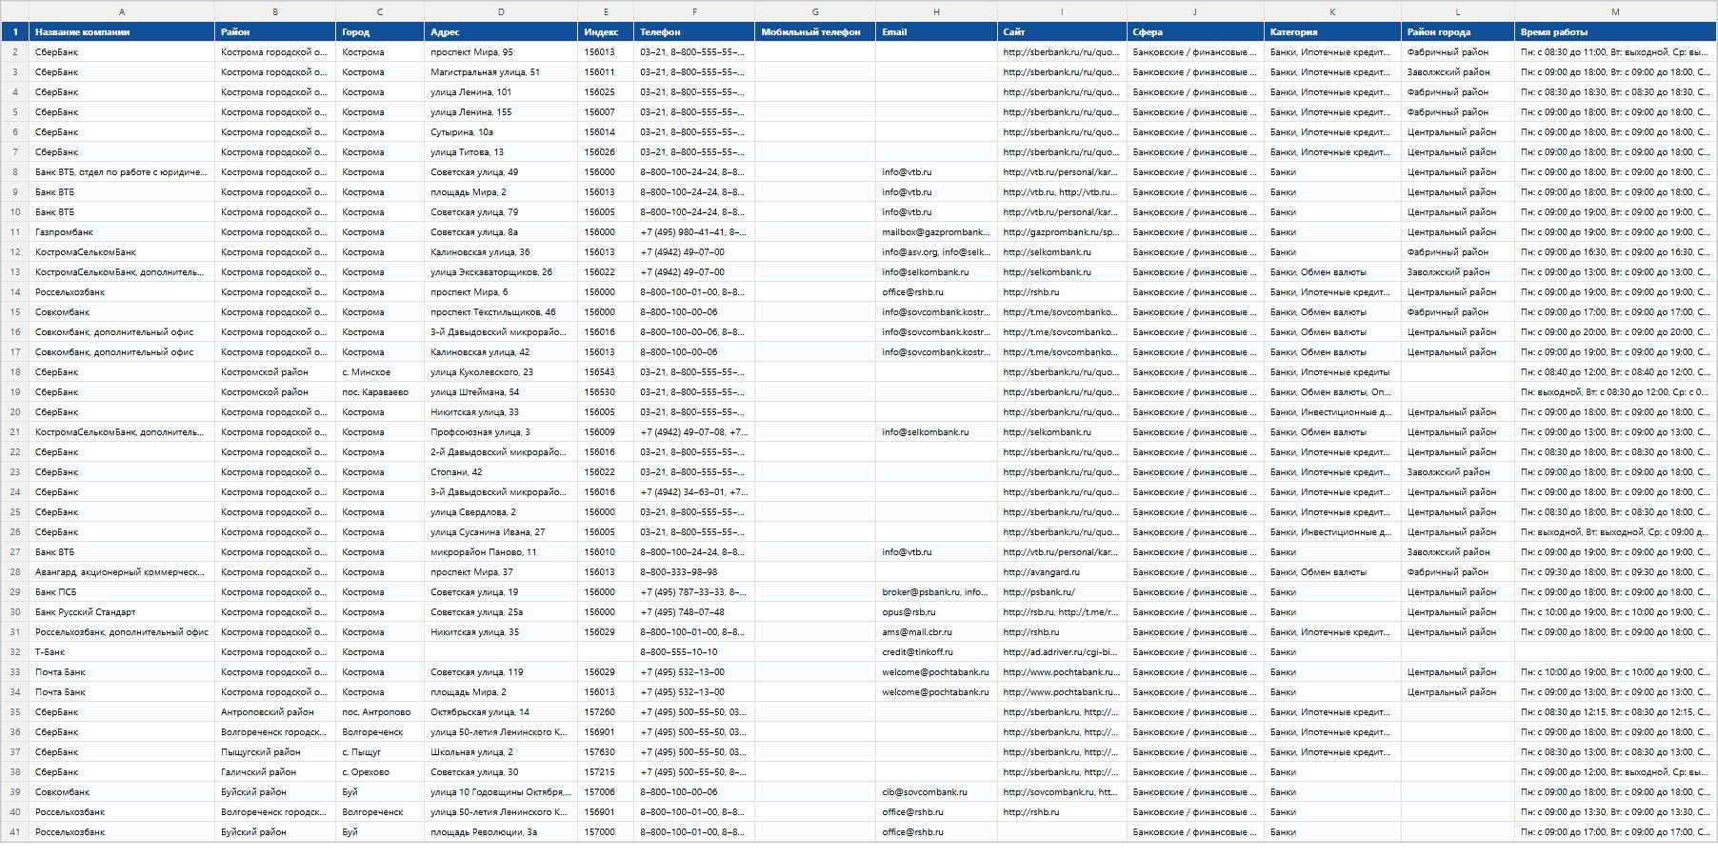Click address 'Магистральная улица, 51'
Viewport: 1718px width, 859px height.
click(501, 72)
